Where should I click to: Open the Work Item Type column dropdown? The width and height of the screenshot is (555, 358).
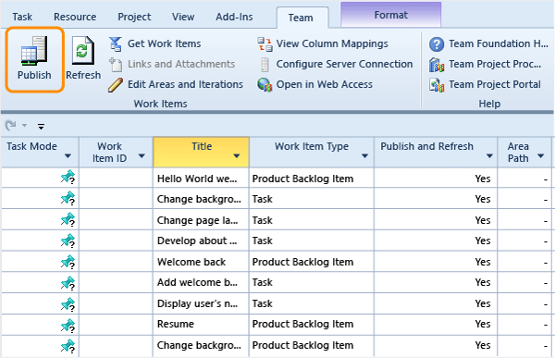pos(365,155)
